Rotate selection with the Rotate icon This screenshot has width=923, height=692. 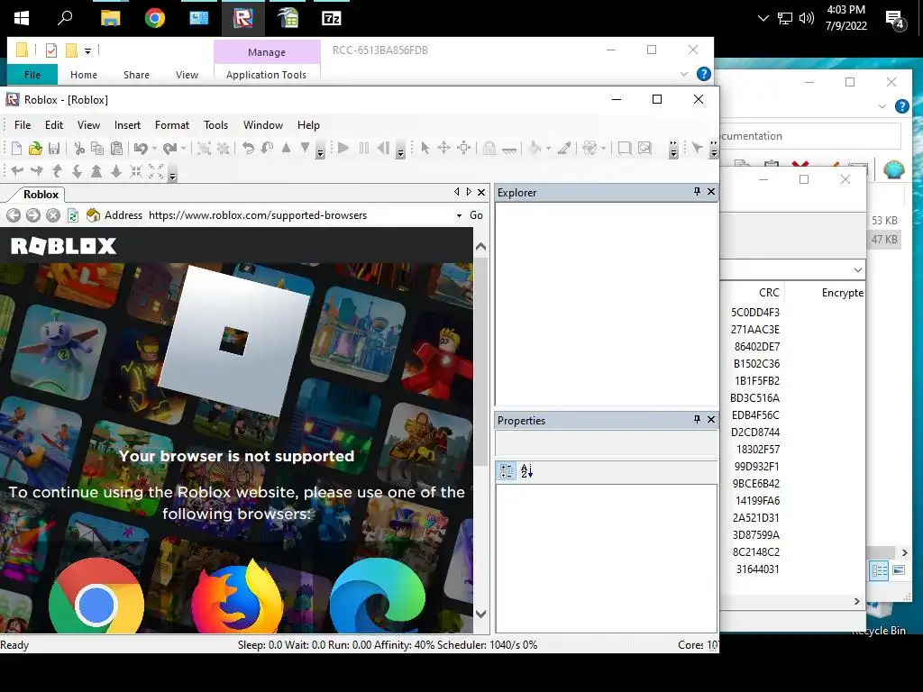tap(249, 149)
